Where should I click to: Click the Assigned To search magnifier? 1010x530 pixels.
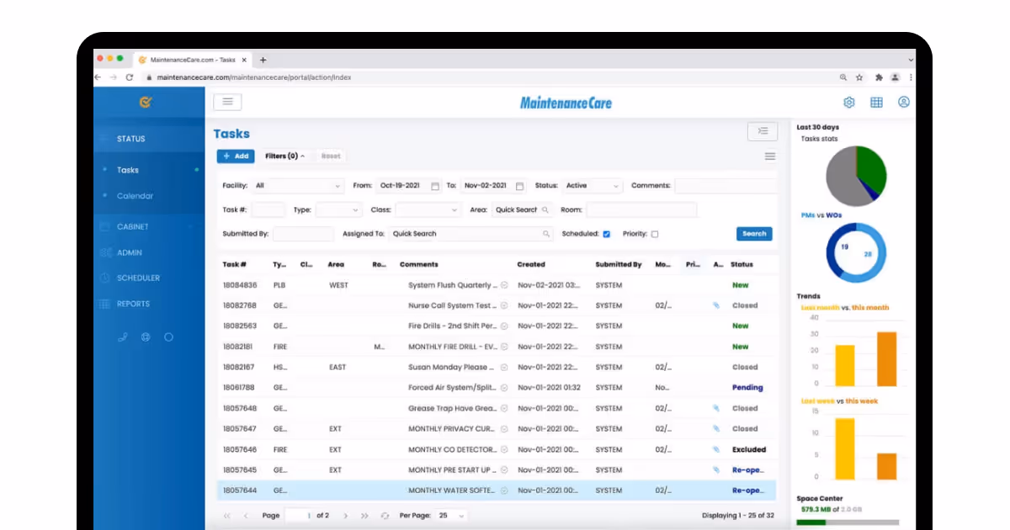(546, 234)
